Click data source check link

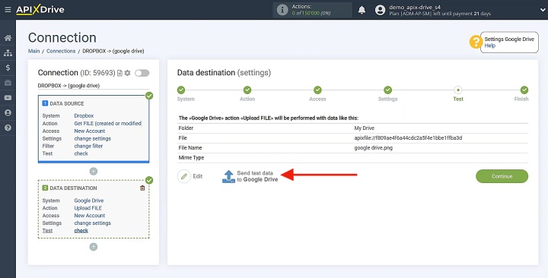(x=81, y=153)
